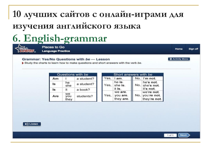Image resolution: width=211 pixels, height=158 pixels.
Task: Click the '1 of 1' page indicator
Action: click(x=170, y=135)
